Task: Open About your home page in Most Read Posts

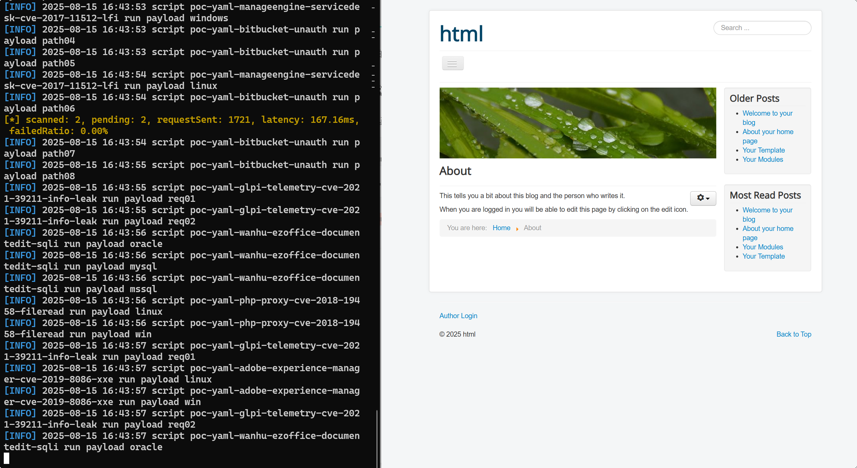Action: point(767,229)
